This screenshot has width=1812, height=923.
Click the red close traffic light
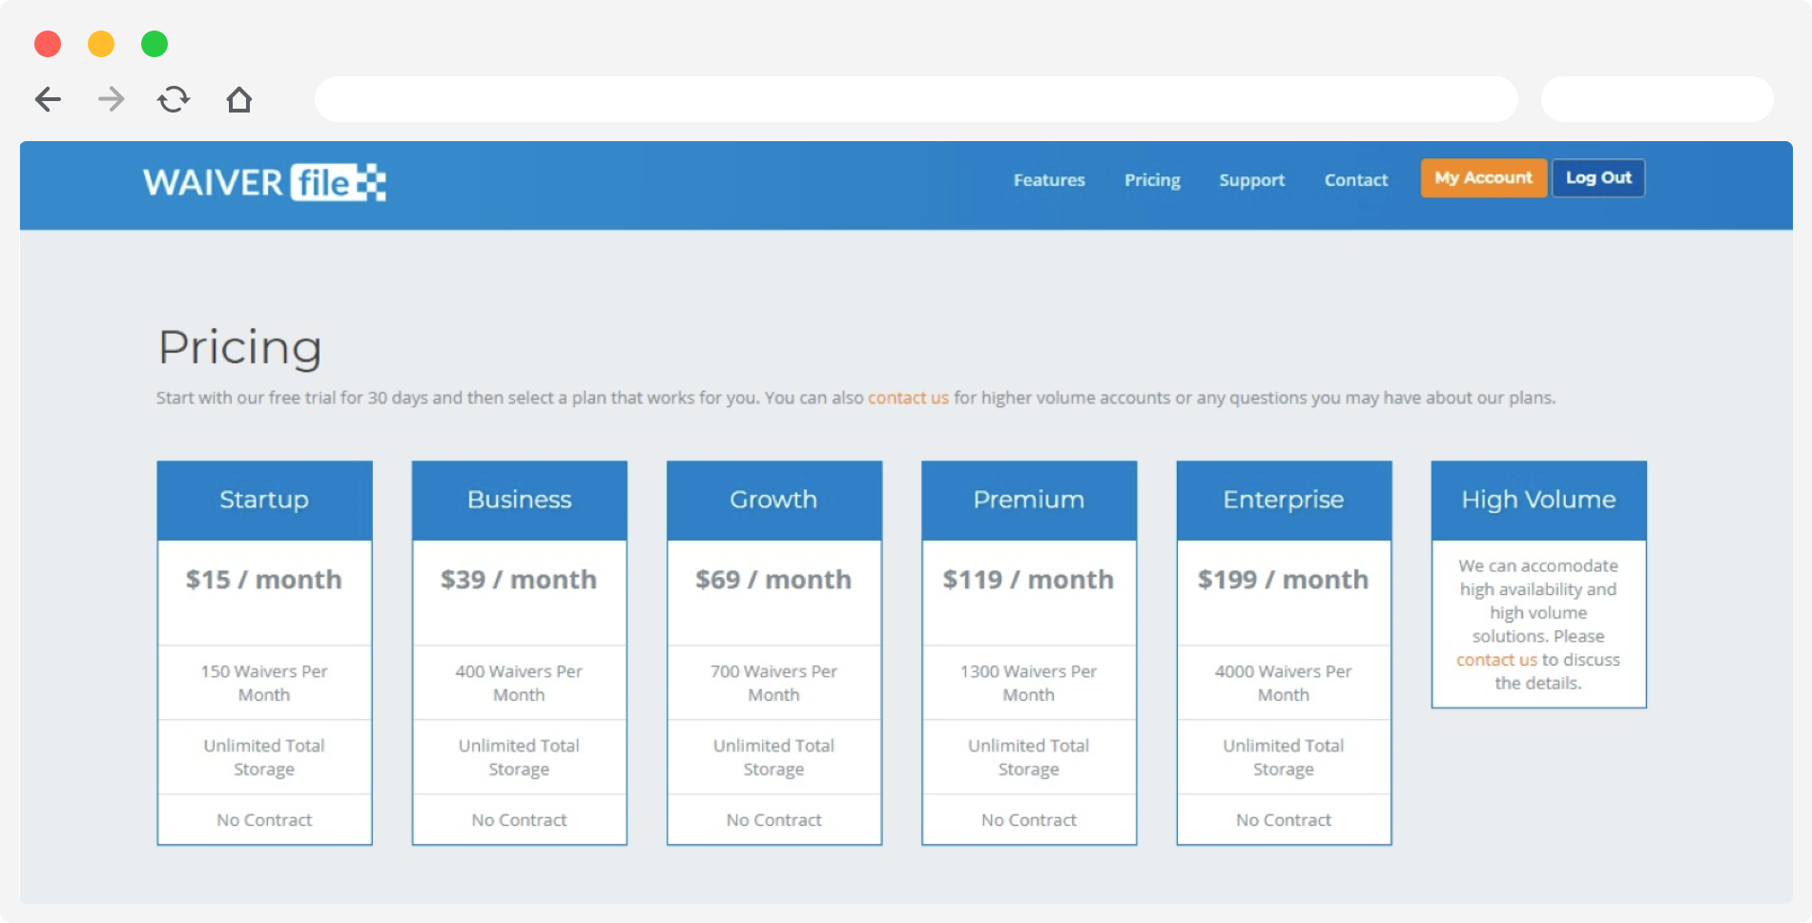(48, 44)
